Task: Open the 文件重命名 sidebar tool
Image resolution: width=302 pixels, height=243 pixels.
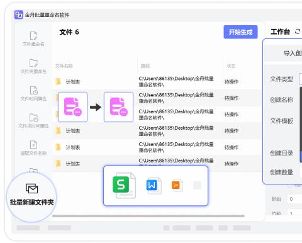Action: [33, 39]
